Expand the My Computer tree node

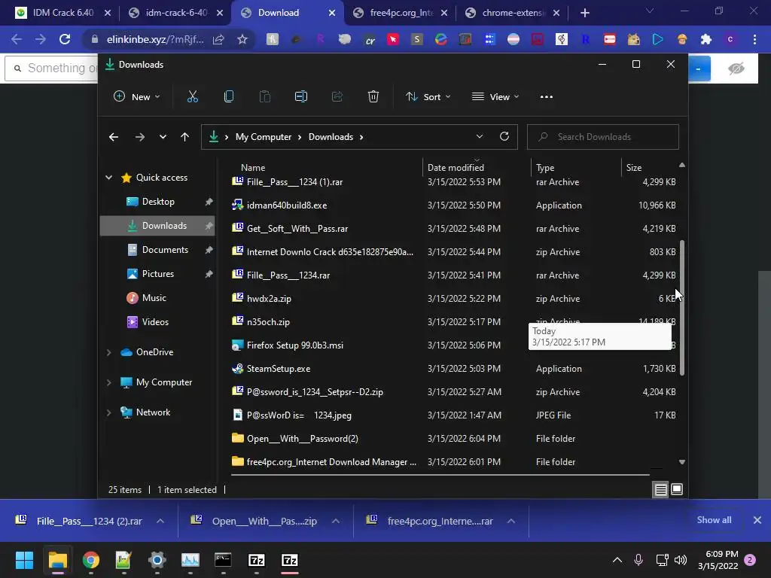[108, 382]
